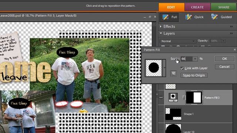
Task: Switch to Quick edit mode
Action: coord(195,17)
